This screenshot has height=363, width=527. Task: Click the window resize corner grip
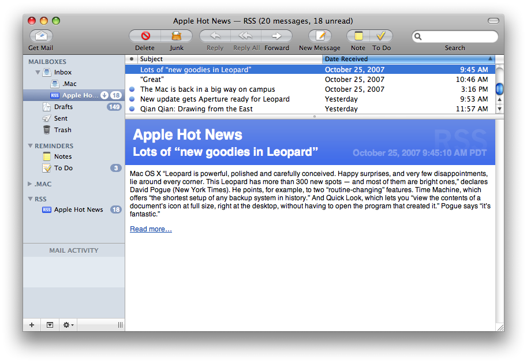500,327
